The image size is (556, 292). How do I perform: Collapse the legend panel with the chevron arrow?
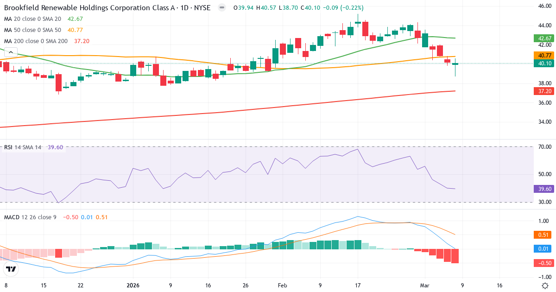point(10,52)
